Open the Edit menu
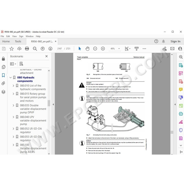Screen dimensions: 184x184 pyautogui.click(x=8, y=36)
